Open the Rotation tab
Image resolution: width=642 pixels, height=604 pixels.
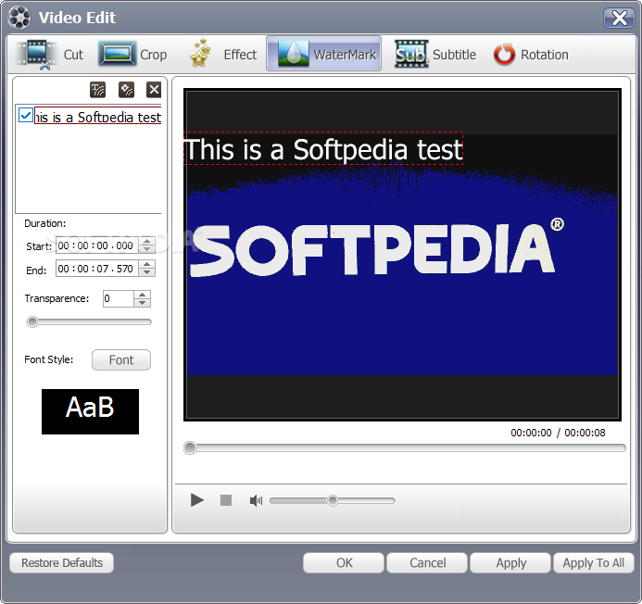pyautogui.click(x=531, y=54)
